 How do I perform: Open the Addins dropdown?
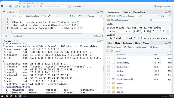tap(79, 7)
